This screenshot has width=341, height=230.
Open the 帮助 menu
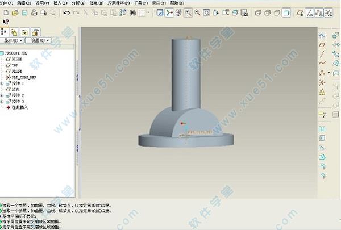(x=177, y=3)
